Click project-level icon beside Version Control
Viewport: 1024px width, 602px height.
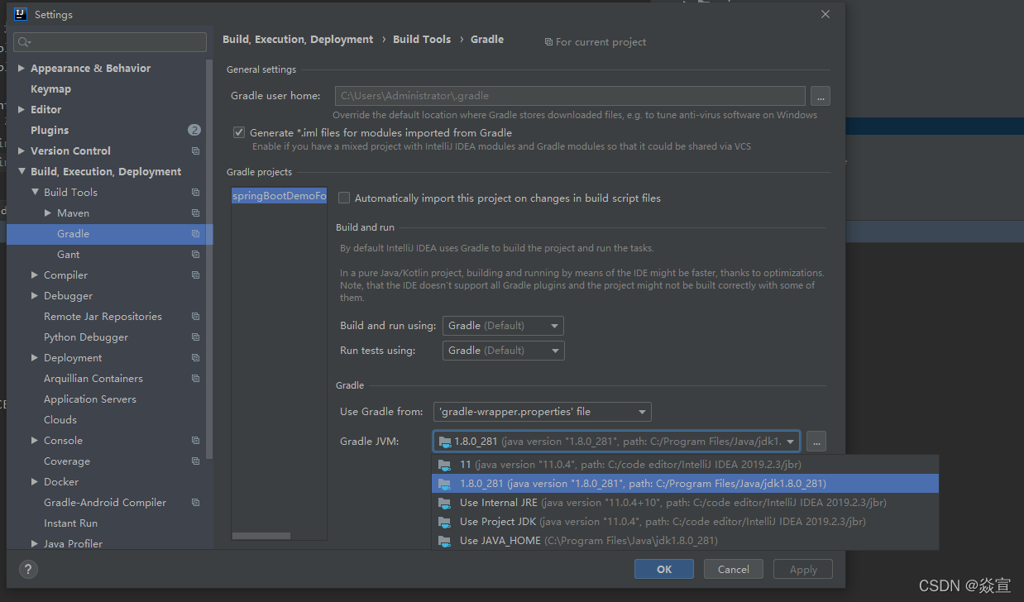[196, 151]
